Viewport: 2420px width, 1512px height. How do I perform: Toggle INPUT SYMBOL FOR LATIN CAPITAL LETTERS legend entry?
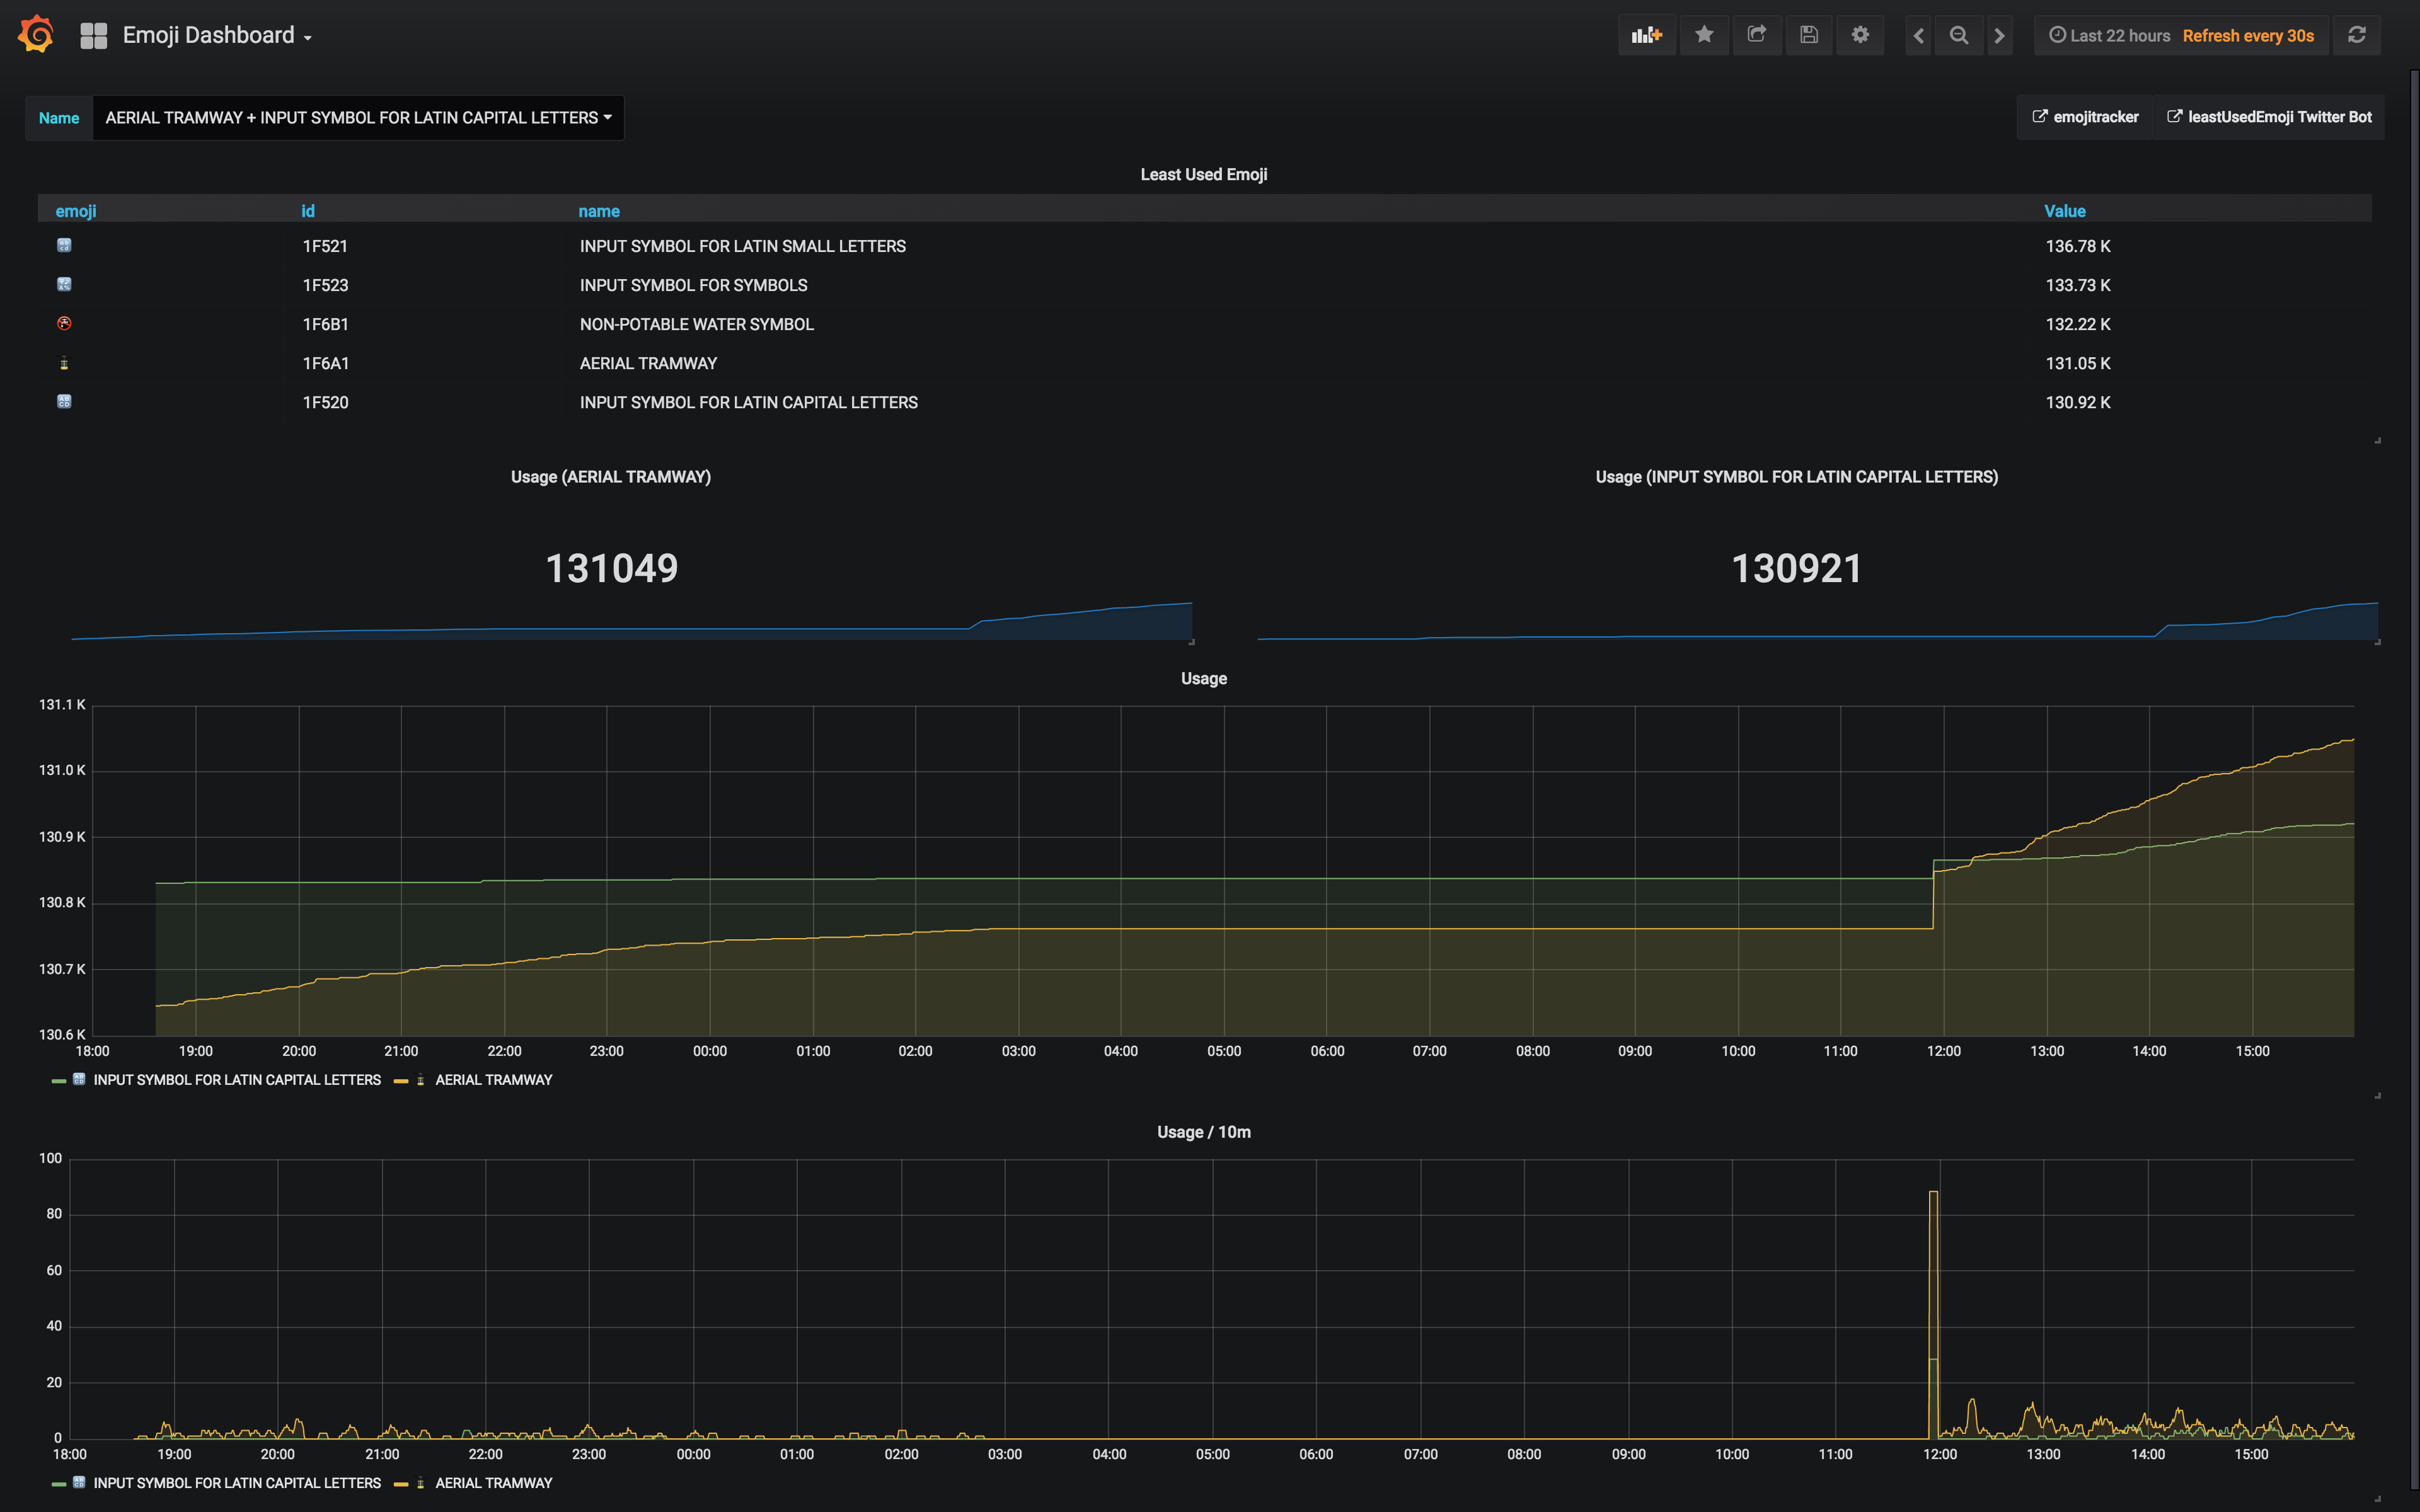237,1079
